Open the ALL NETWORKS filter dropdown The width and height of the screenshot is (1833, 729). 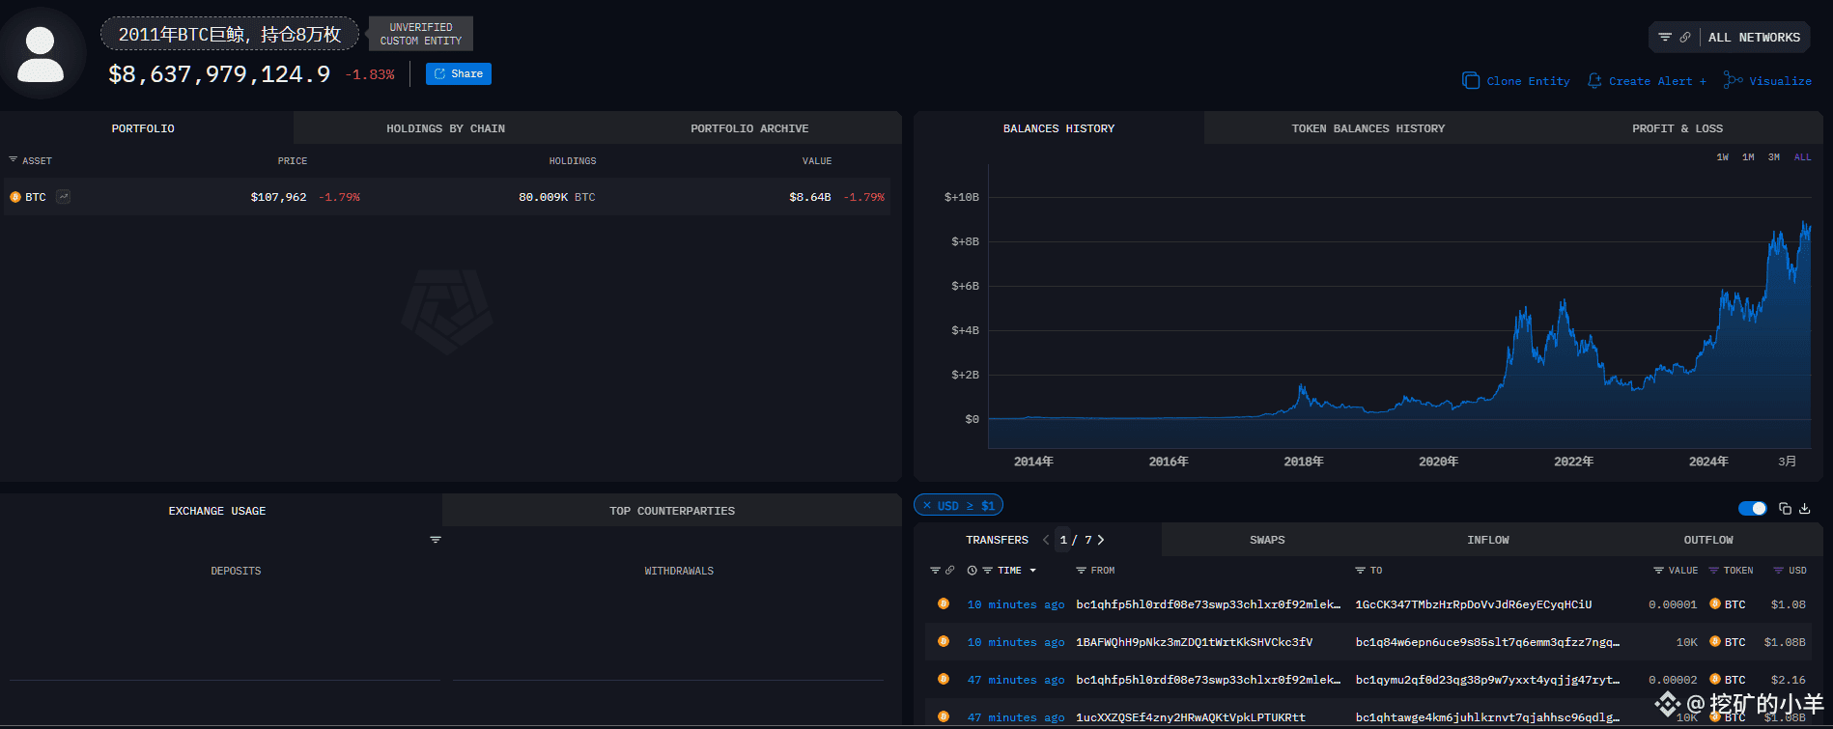click(1753, 38)
